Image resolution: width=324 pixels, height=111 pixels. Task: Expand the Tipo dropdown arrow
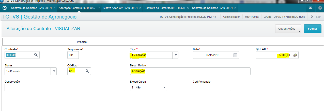175,55
